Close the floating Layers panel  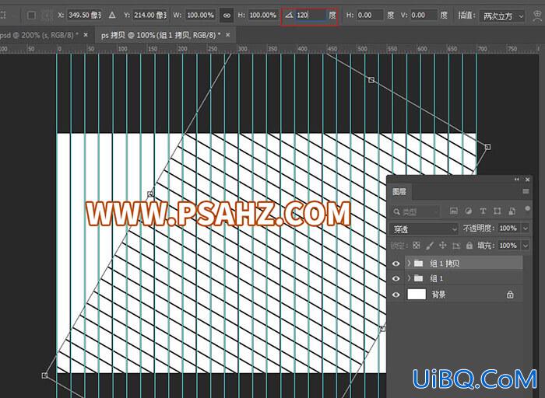pos(528,180)
